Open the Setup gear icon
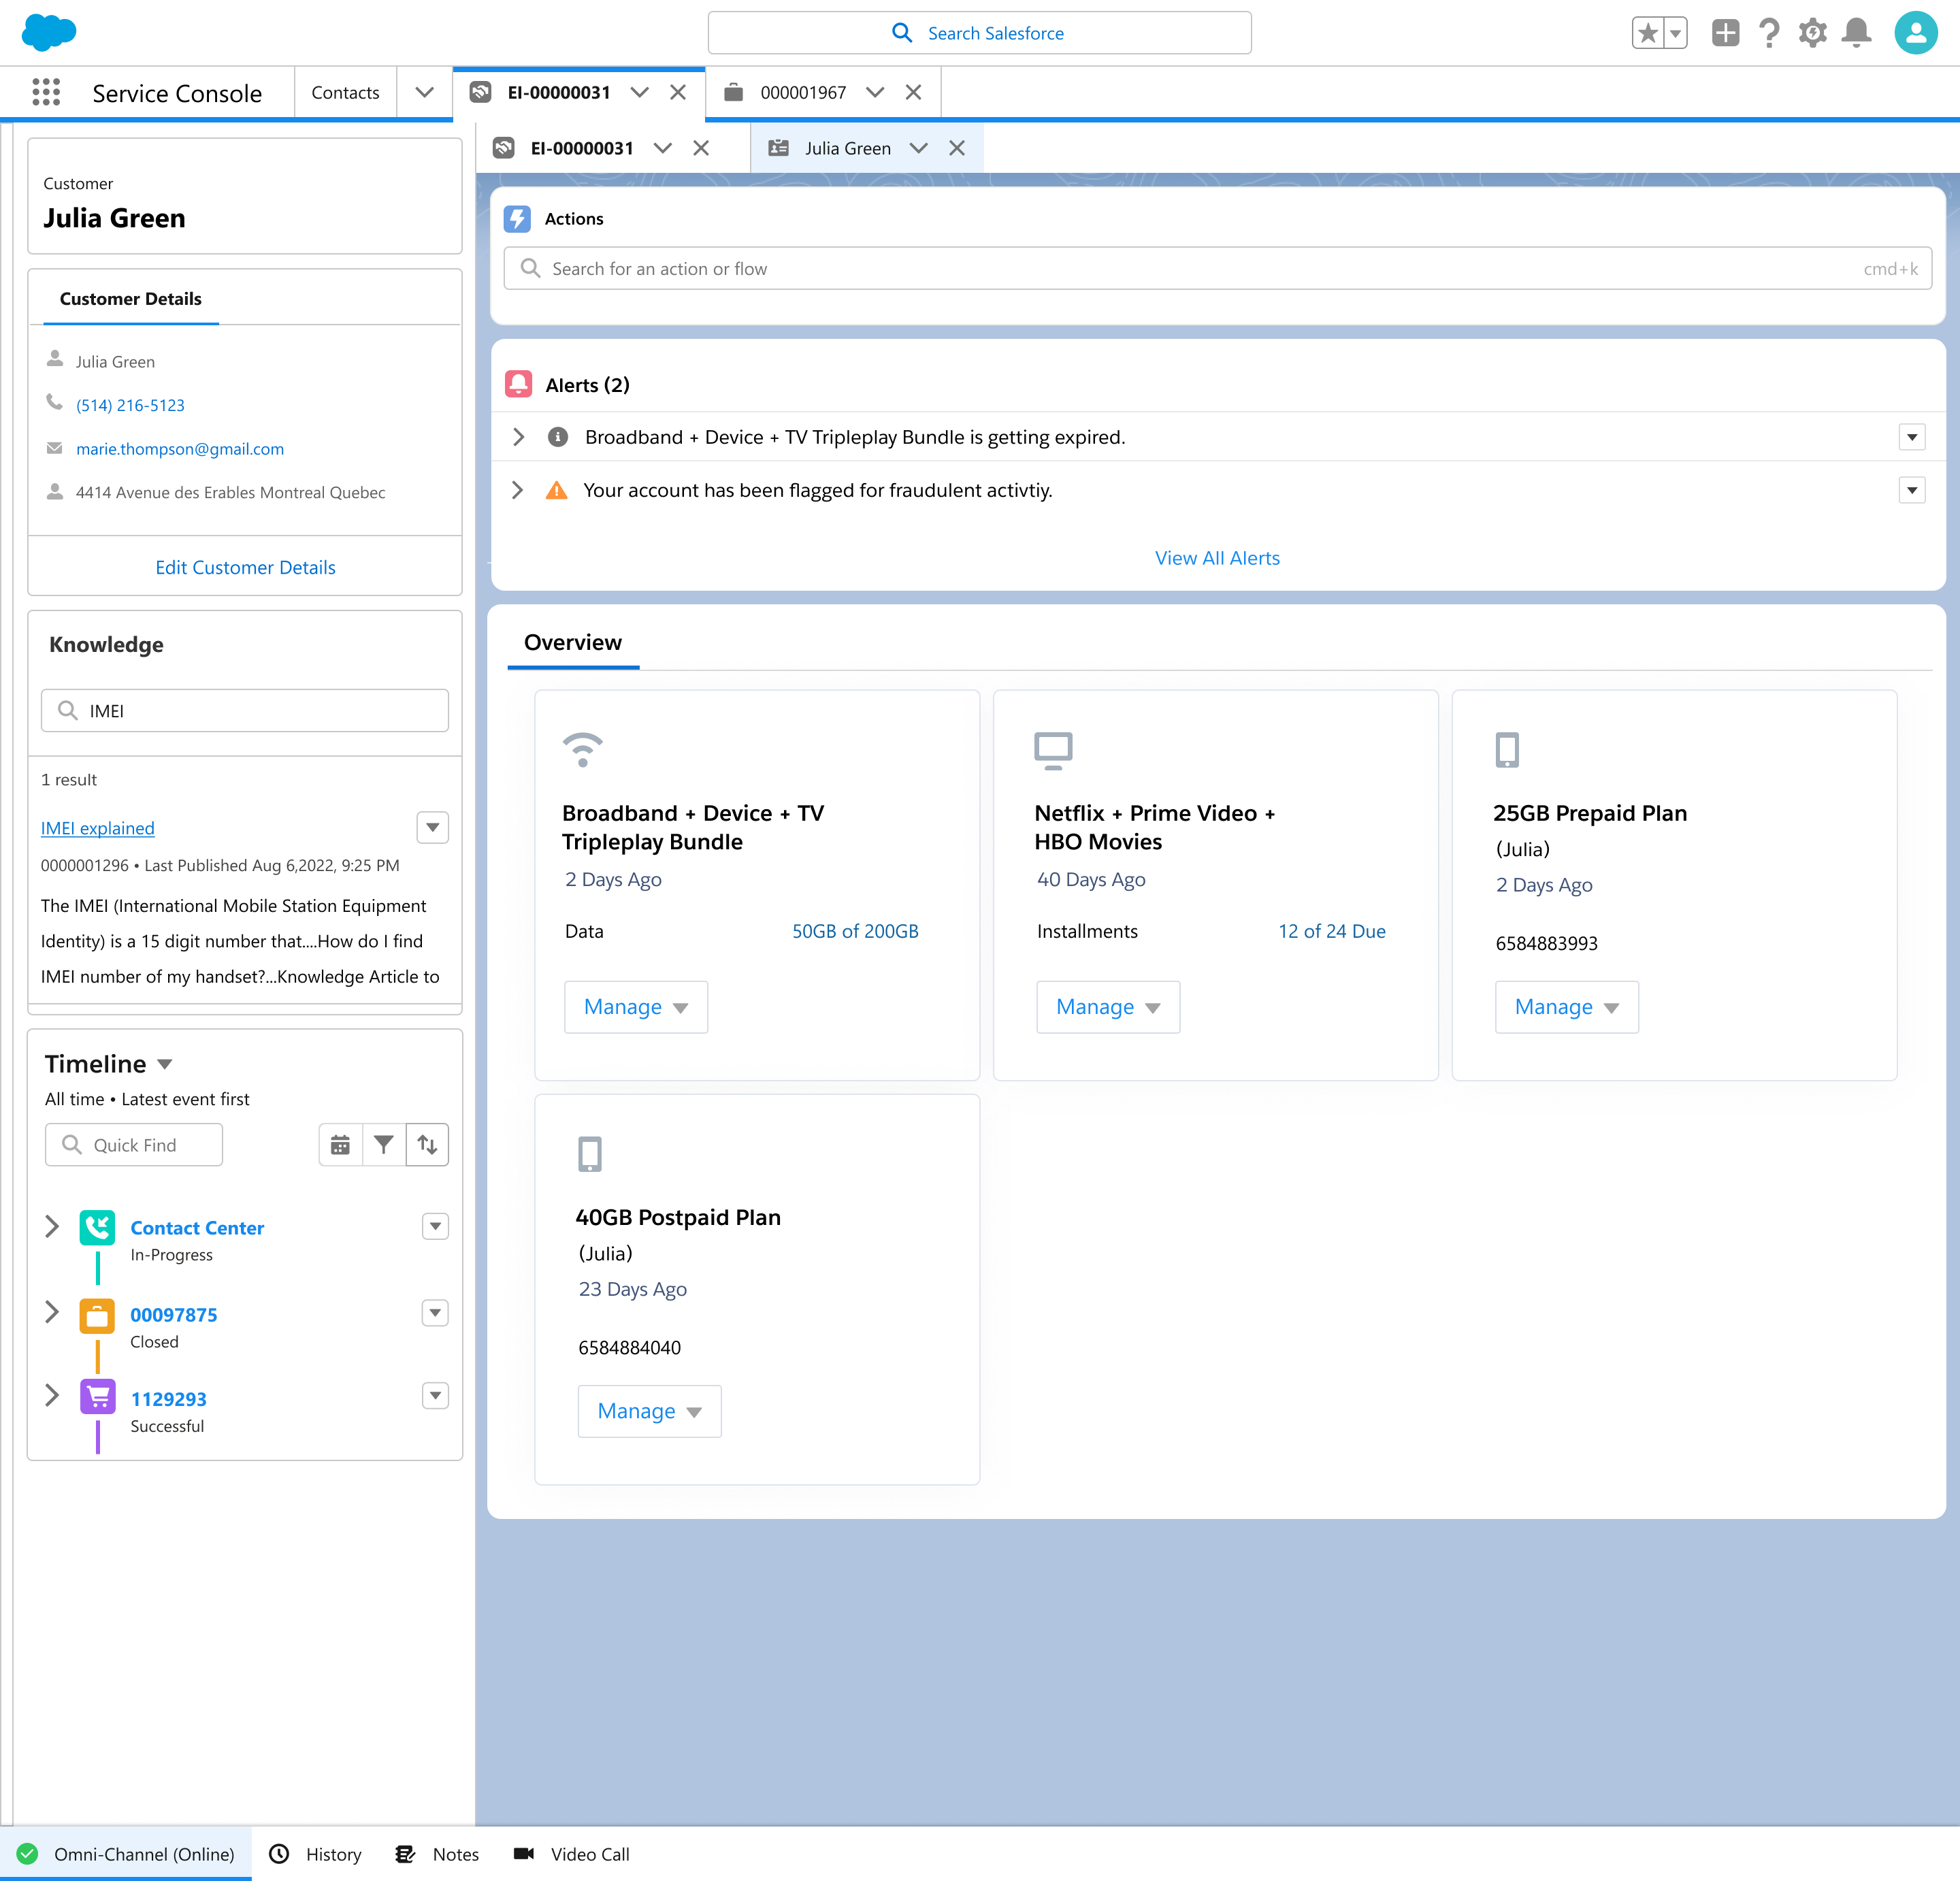The height and width of the screenshot is (1881, 1960). [x=1812, y=33]
